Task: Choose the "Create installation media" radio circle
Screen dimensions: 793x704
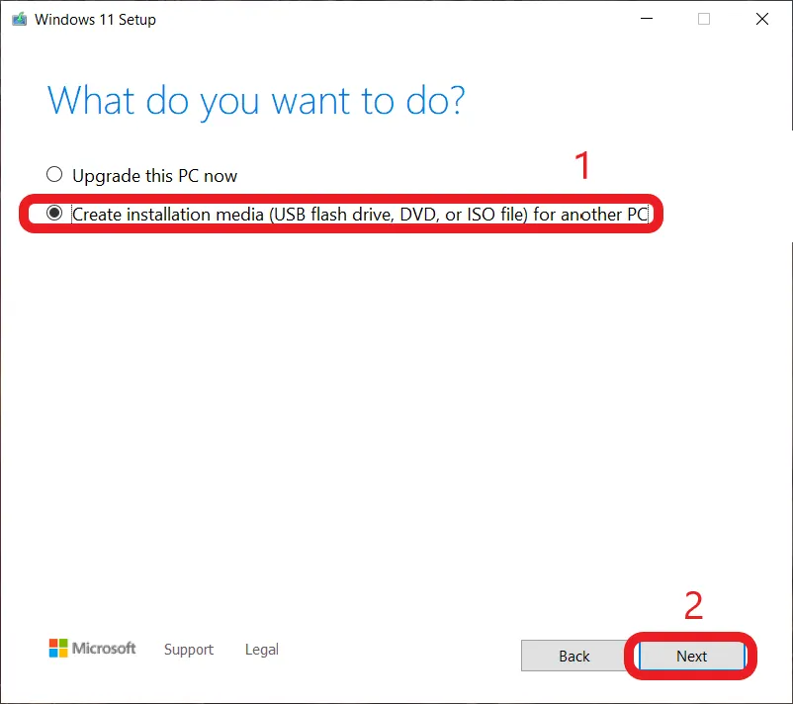Action: point(54,214)
